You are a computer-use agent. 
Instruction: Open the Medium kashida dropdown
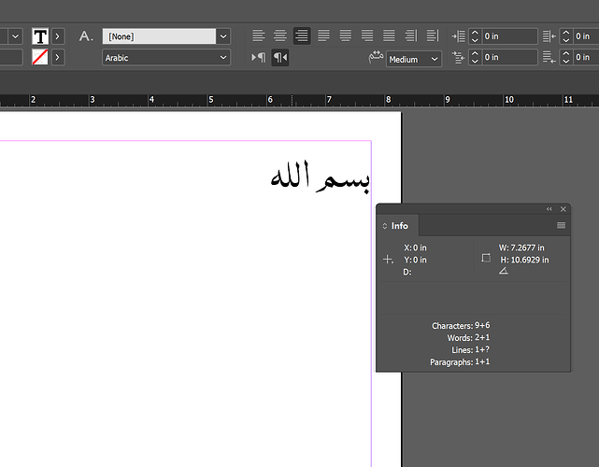(414, 59)
